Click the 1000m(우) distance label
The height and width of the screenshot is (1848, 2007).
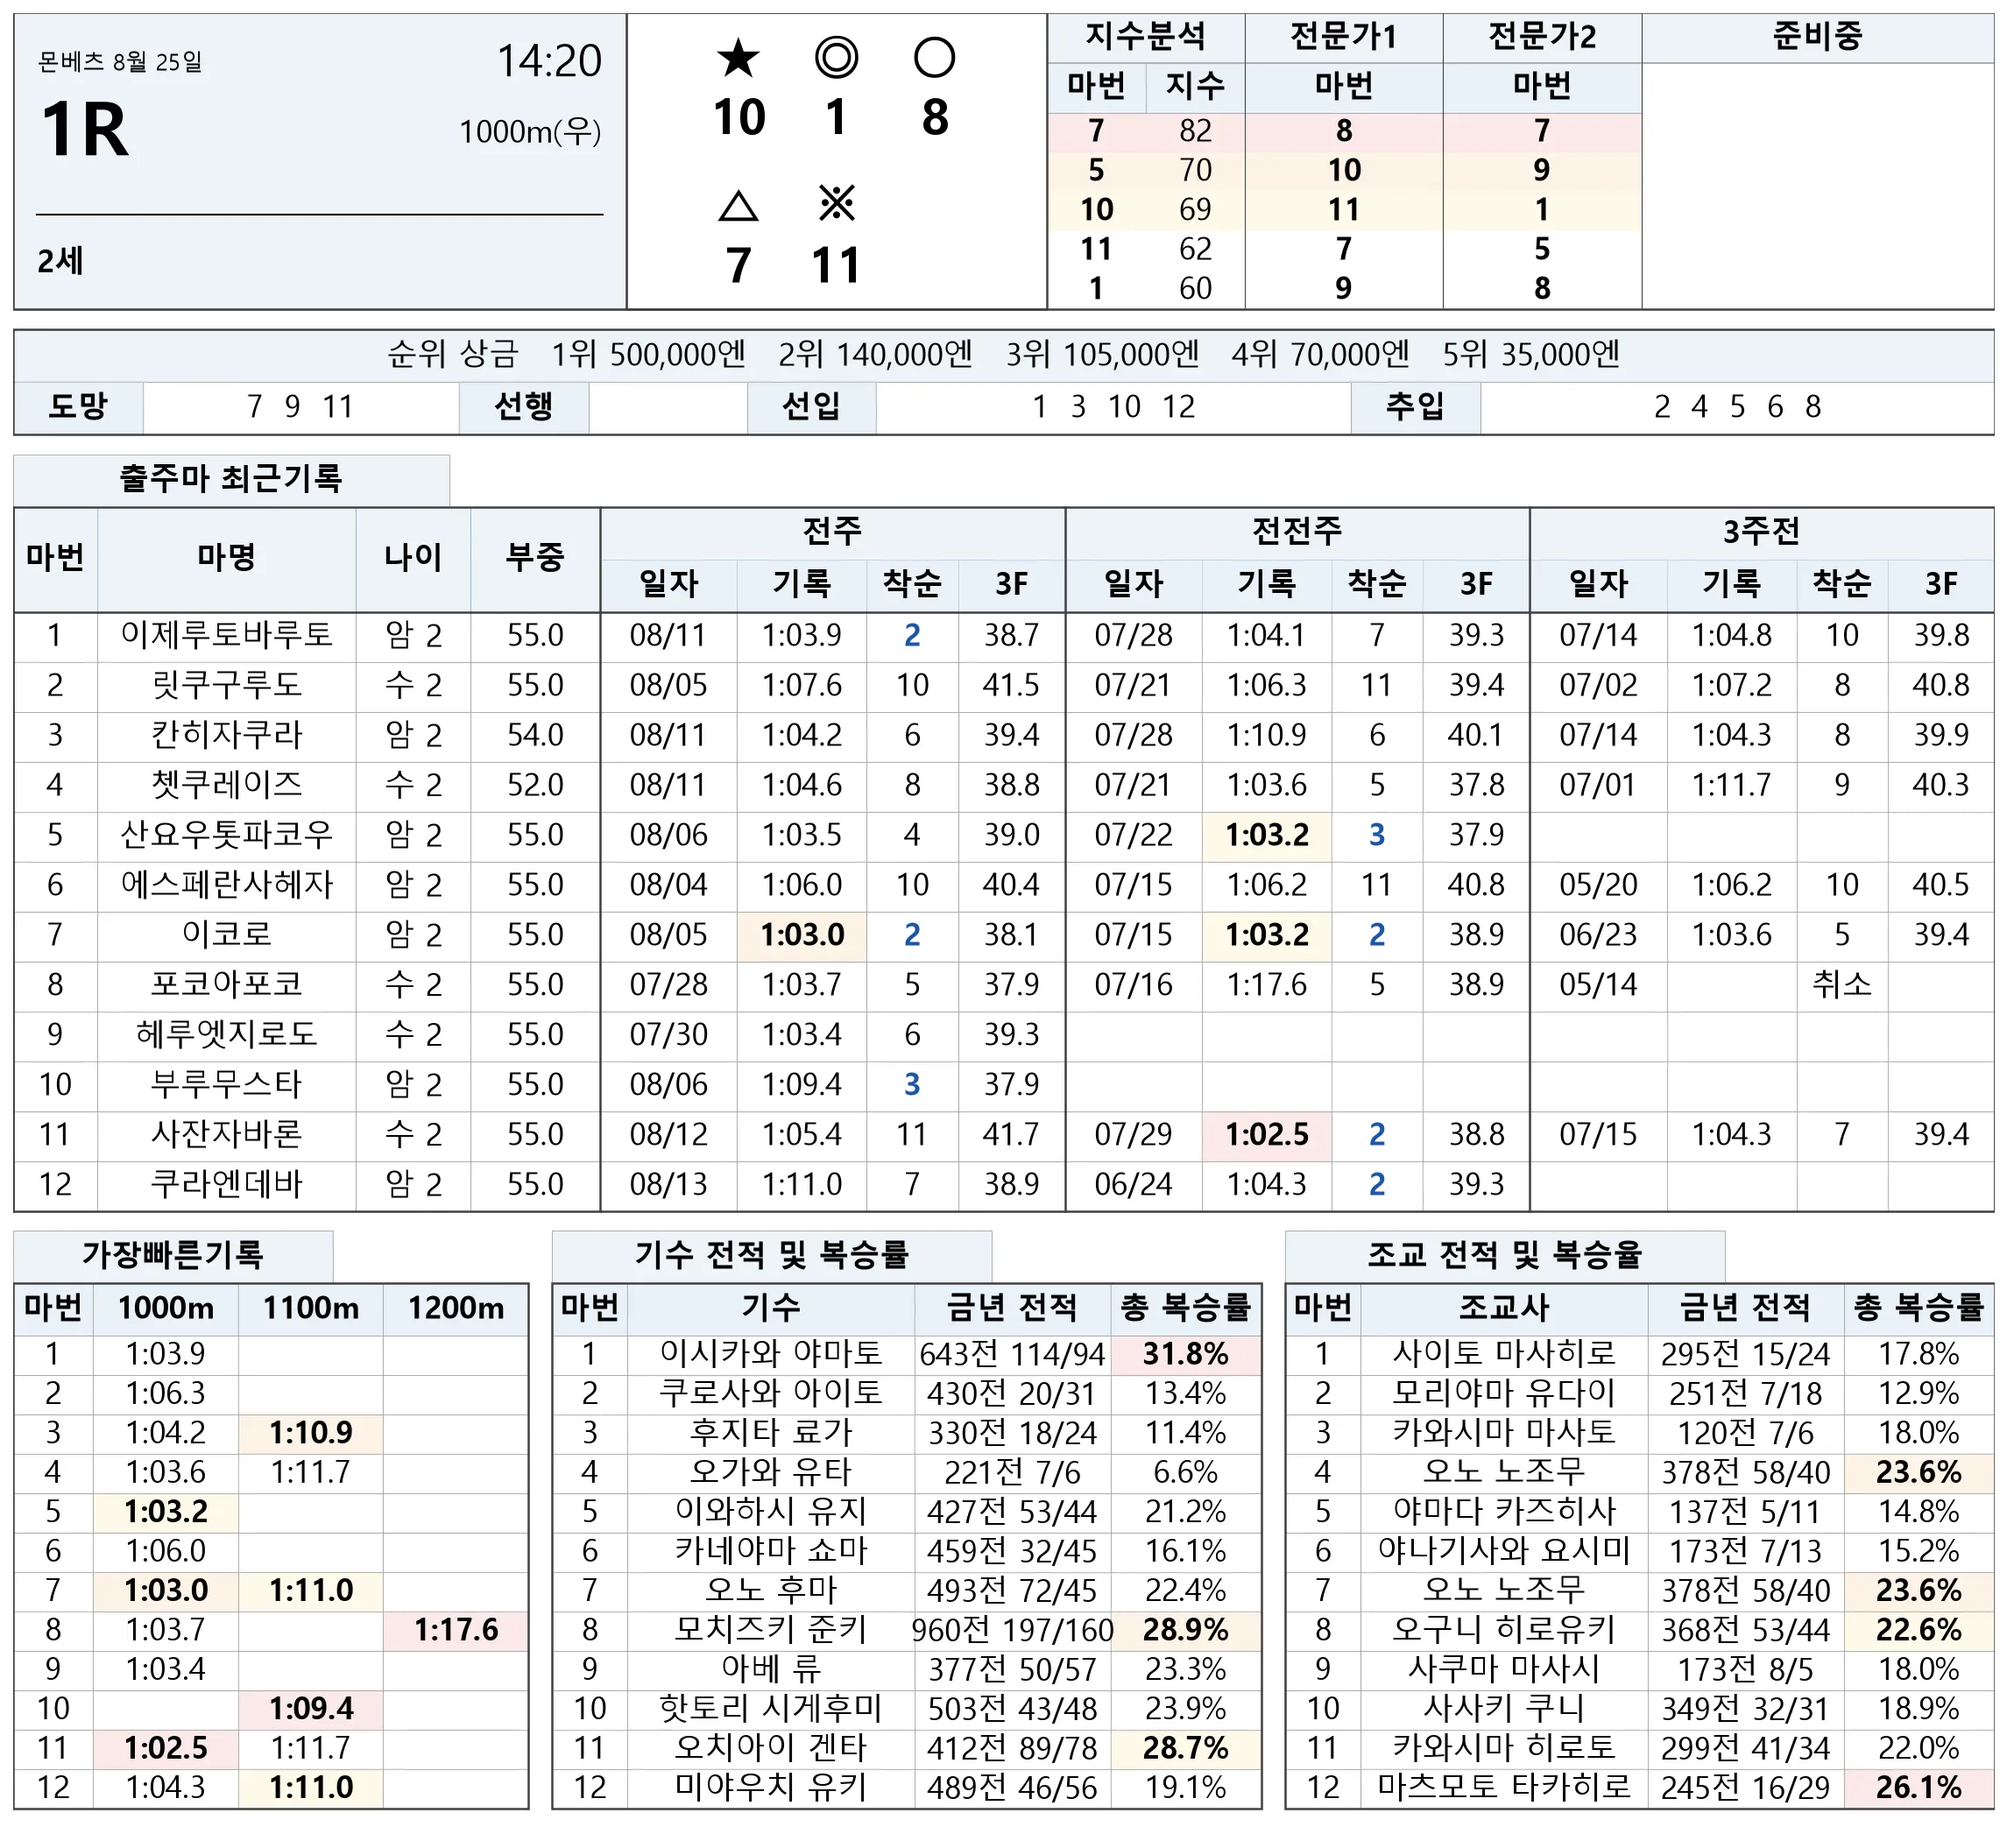(x=530, y=132)
